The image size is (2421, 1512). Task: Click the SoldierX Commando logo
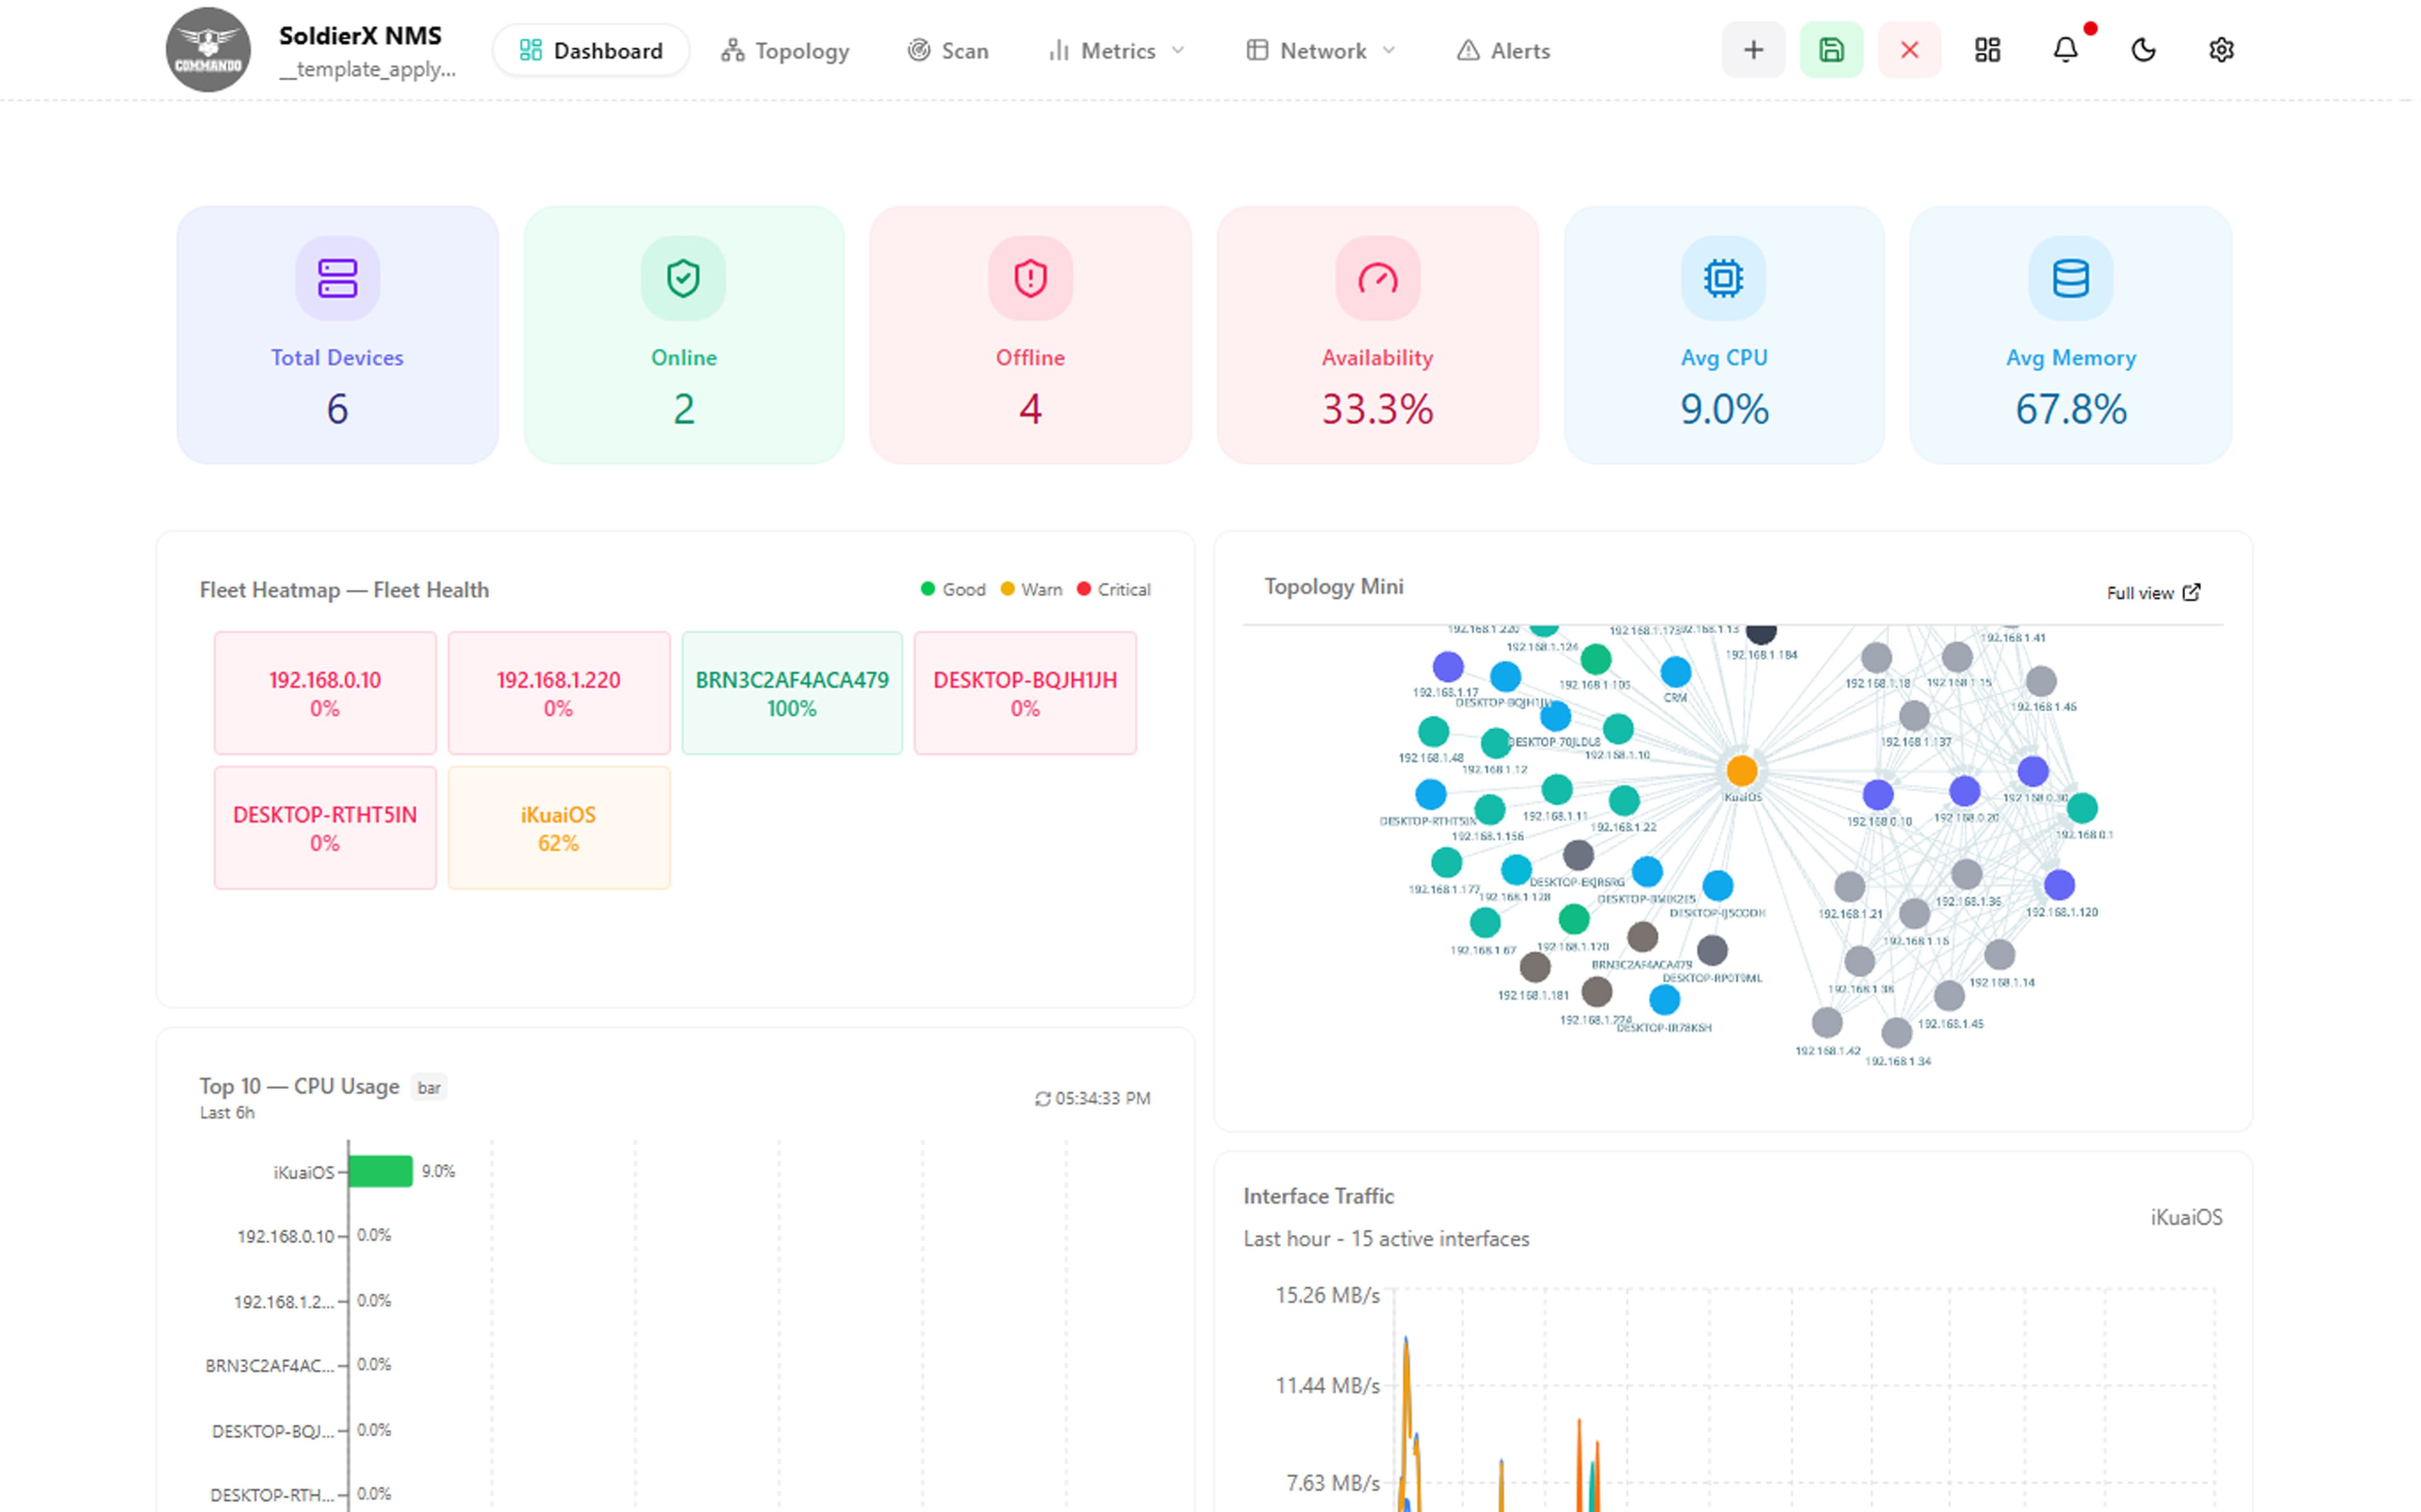208,50
